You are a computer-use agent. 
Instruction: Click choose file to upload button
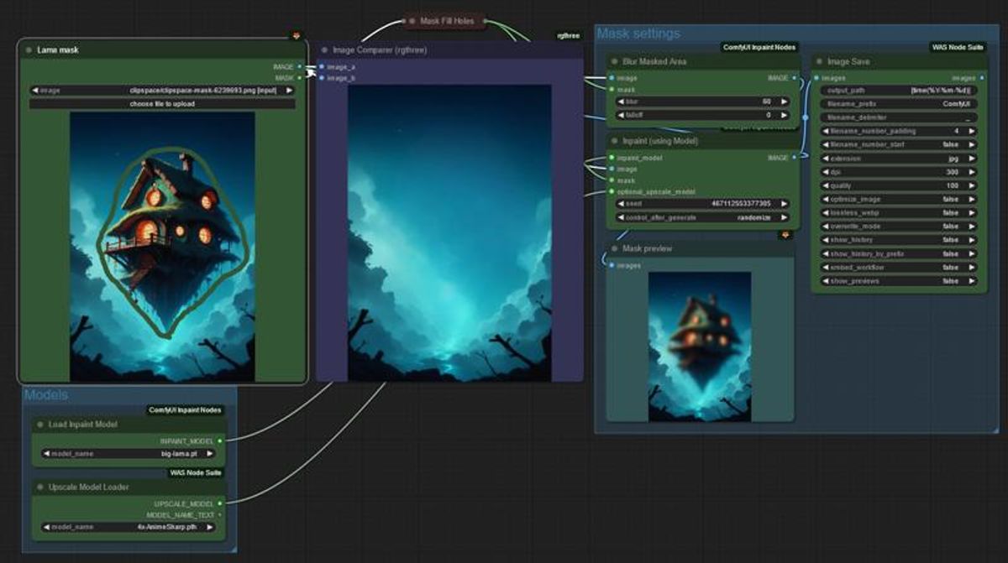[163, 104]
